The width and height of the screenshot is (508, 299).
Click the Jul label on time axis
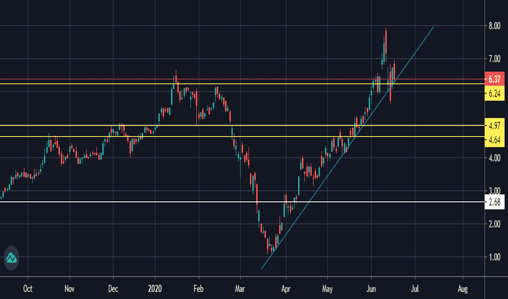pos(415,289)
